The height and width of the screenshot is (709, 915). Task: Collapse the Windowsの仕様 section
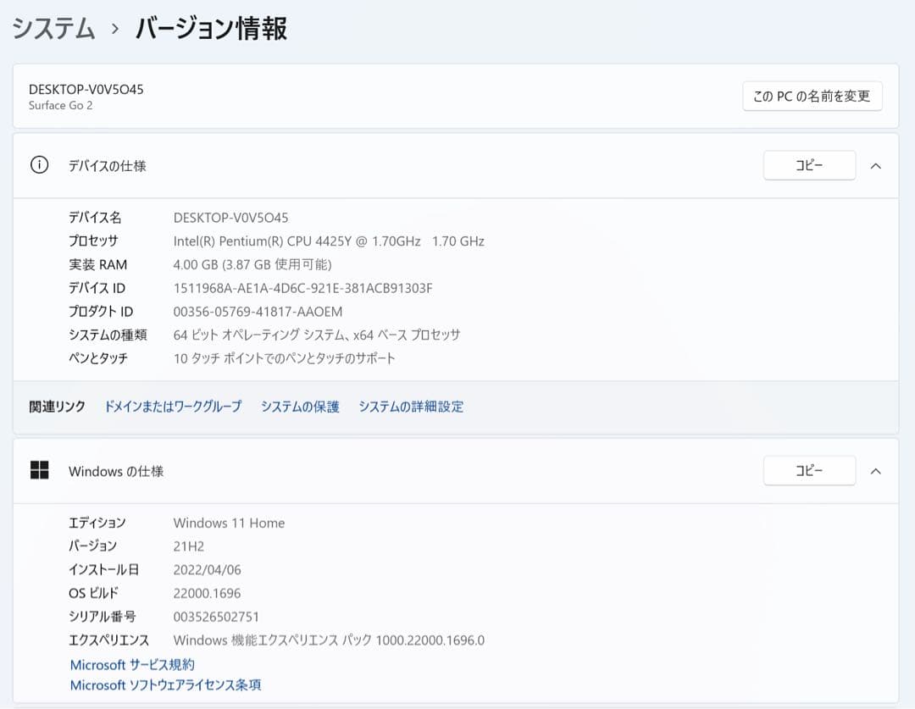(876, 470)
